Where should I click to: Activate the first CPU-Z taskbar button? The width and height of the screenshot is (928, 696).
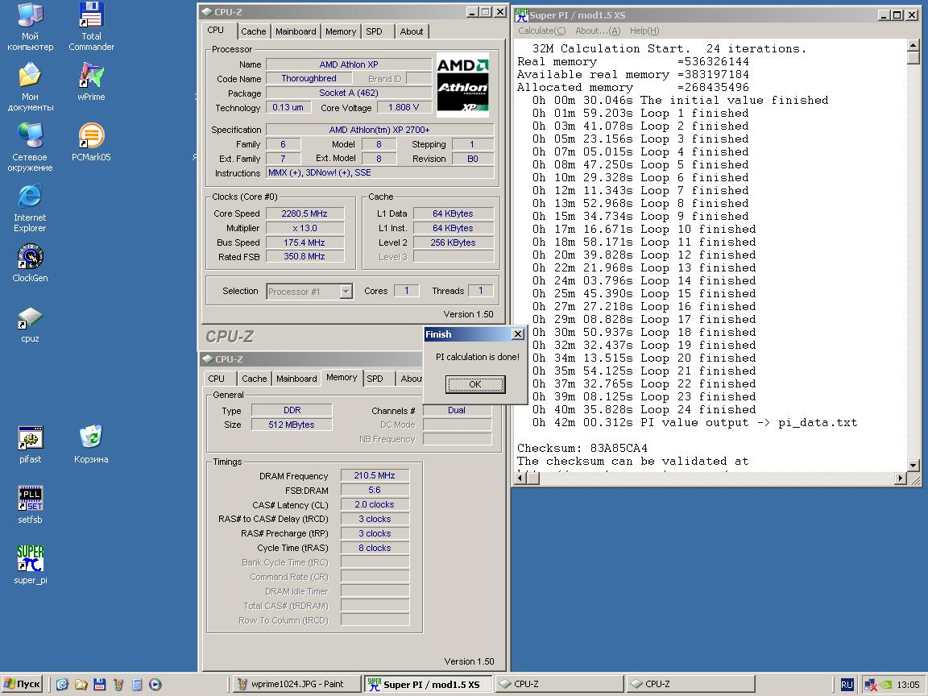[x=559, y=684]
